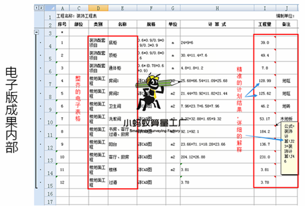Click the 工程量 header cell
Screen dimensions: 305x206
[265, 24]
